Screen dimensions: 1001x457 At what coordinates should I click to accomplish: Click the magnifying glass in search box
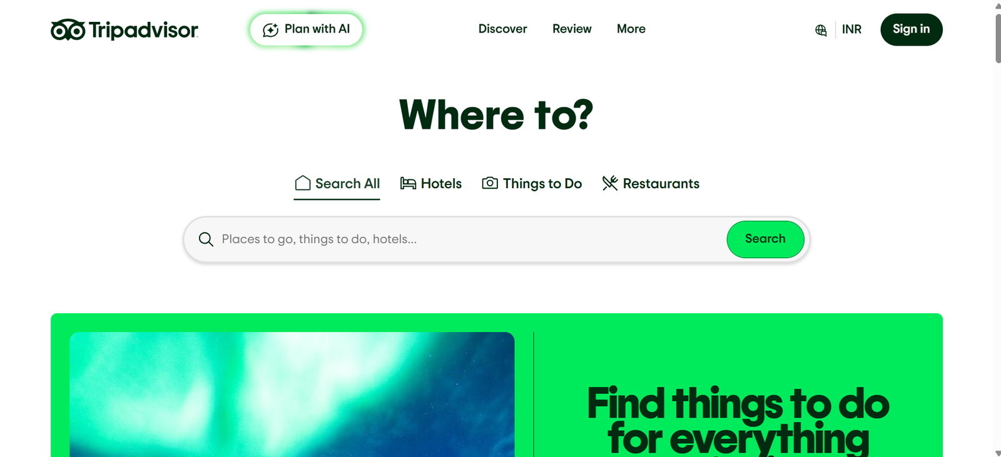tap(206, 239)
